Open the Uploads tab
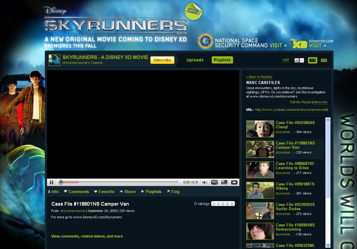Image resolution: width=357 pixels, height=249 pixels. pos(195,60)
